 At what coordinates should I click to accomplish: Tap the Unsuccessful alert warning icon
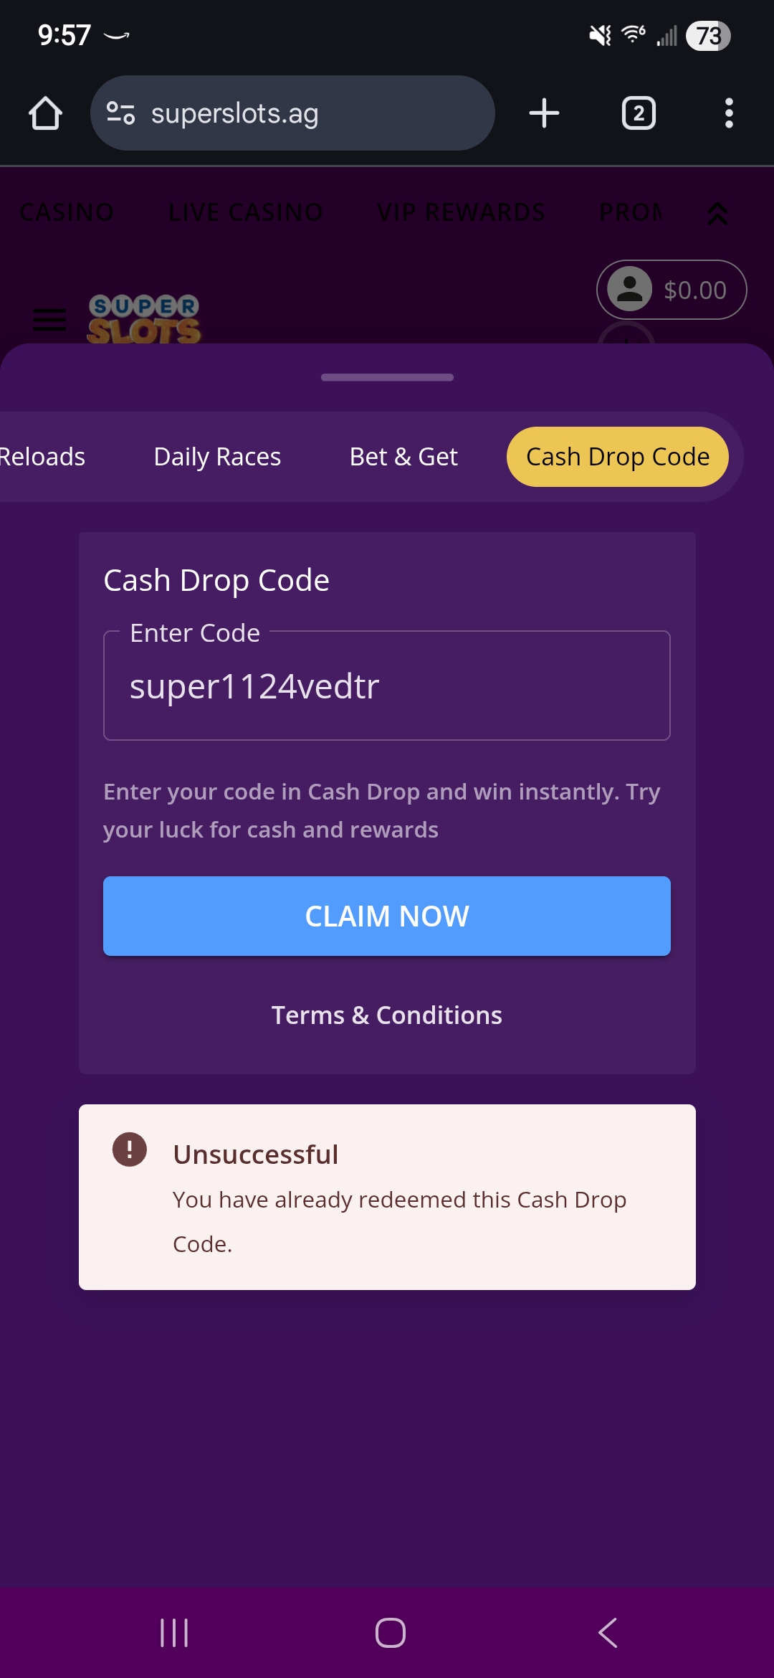pos(130,1150)
